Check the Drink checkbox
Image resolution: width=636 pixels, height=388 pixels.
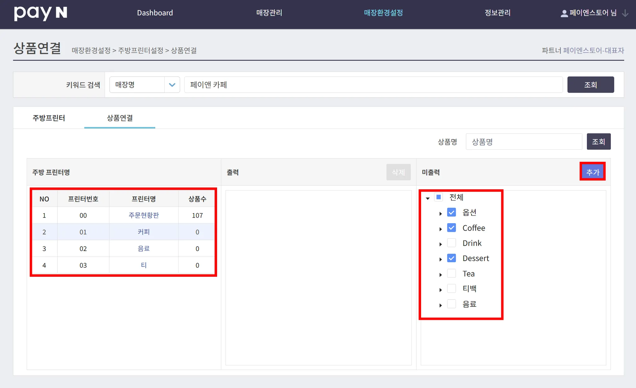(x=452, y=243)
